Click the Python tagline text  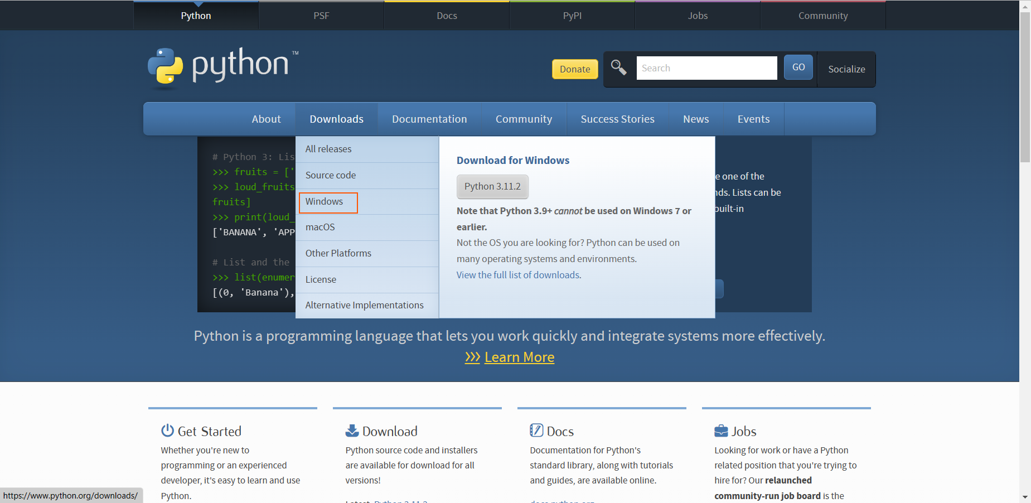(510, 336)
